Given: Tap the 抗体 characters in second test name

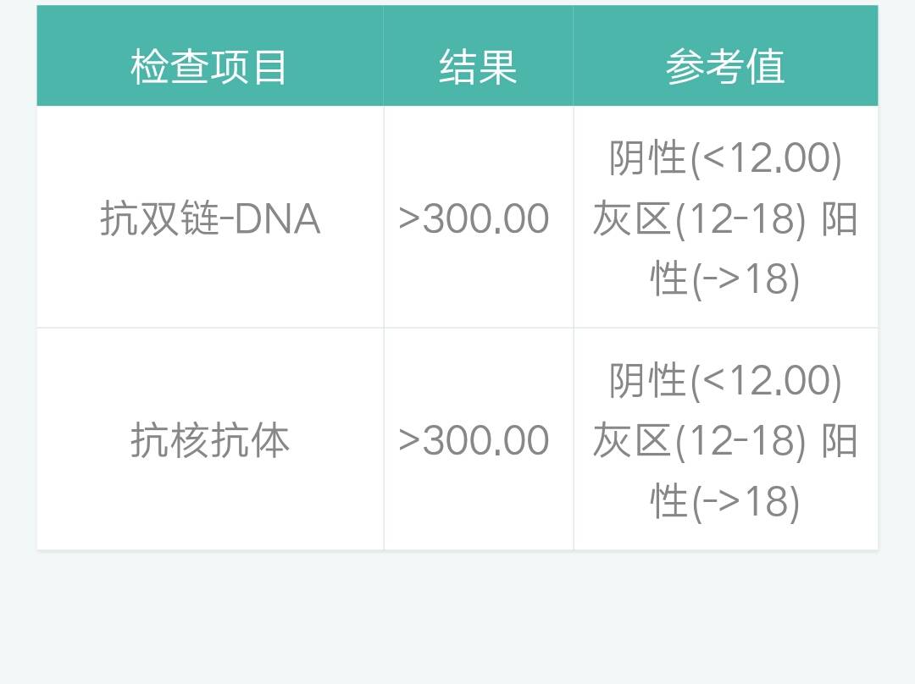Looking at the screenshot, I should tap(250, 441).
